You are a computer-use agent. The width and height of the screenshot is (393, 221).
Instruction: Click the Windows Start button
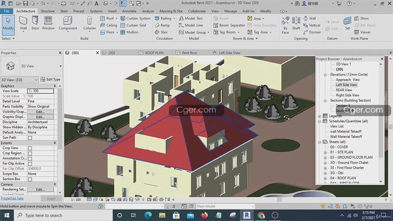[7, 216]
